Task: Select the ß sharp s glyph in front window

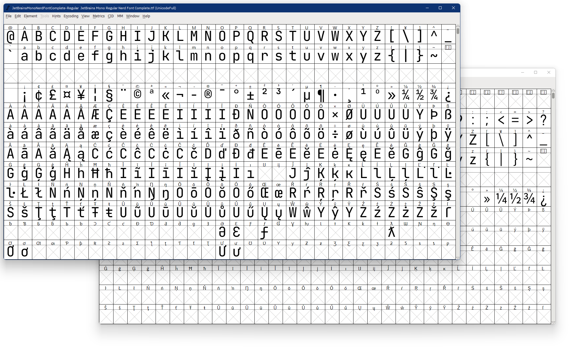Action: click(x=448, y=113)
